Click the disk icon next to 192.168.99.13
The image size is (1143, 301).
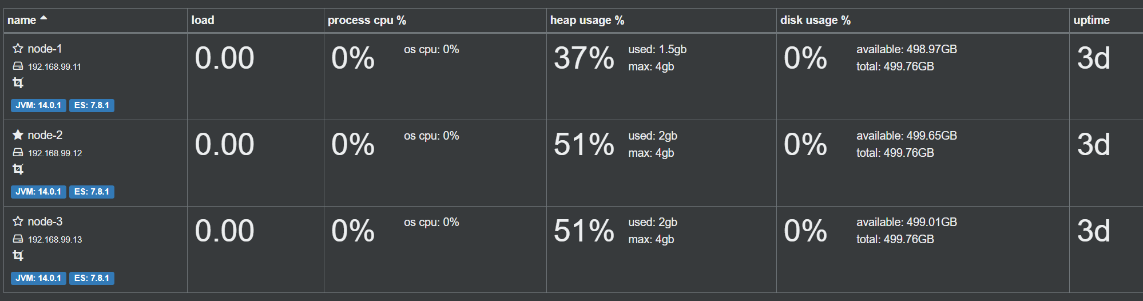tap(18, 239)
